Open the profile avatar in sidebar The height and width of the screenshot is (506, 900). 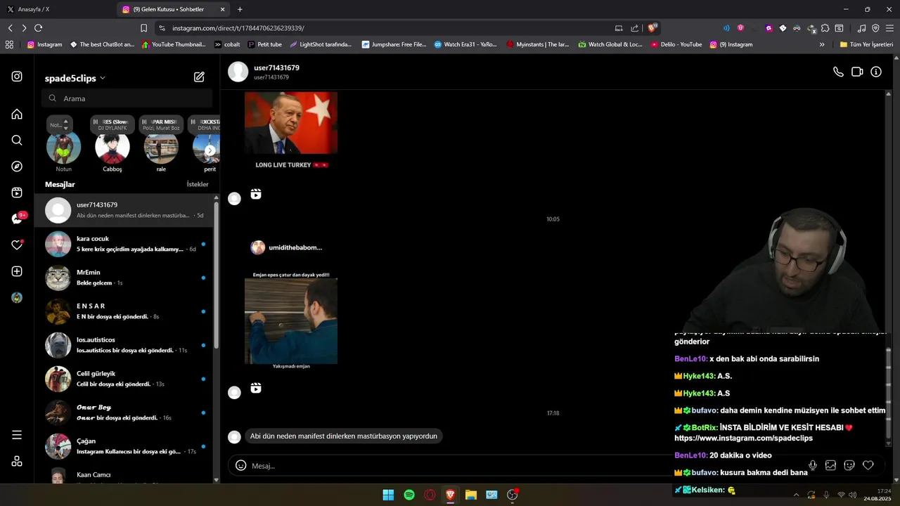[17, 298]
